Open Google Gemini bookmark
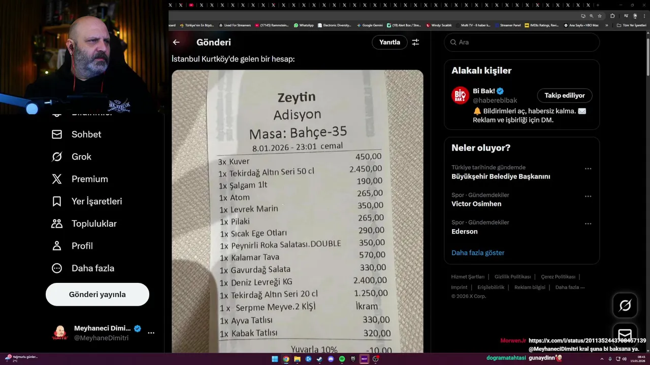The height and width of the screenshot is (365, 650). click(370, 25)
